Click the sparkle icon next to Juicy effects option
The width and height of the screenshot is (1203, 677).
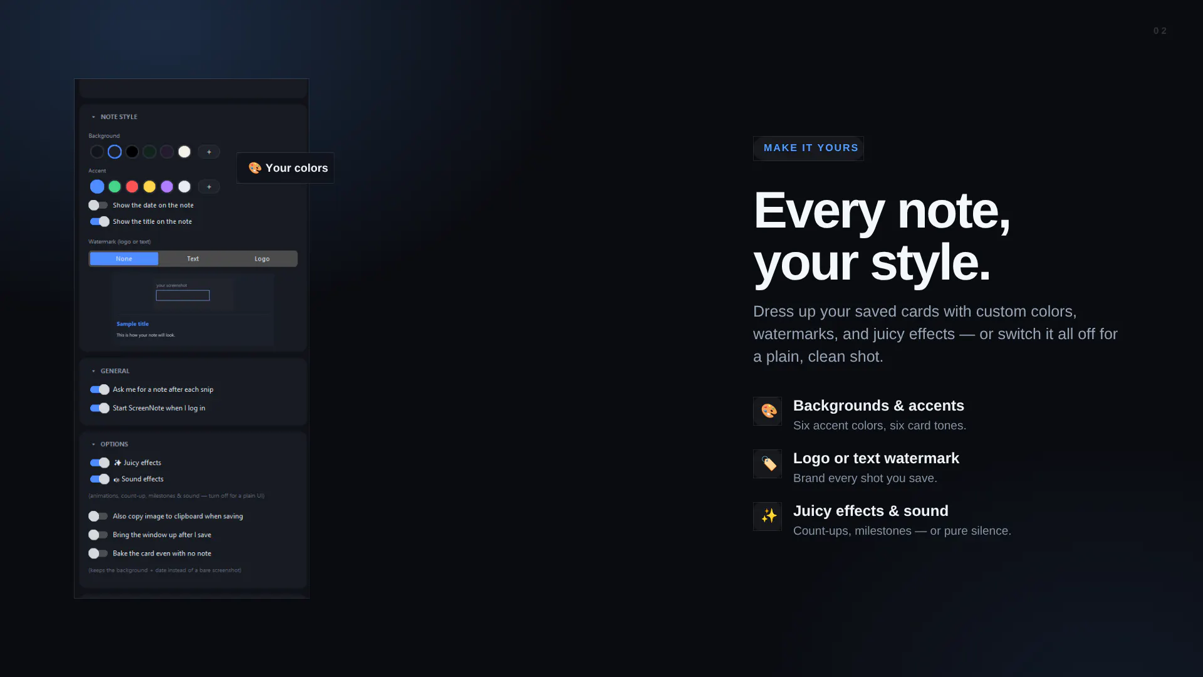click(117, 463)
